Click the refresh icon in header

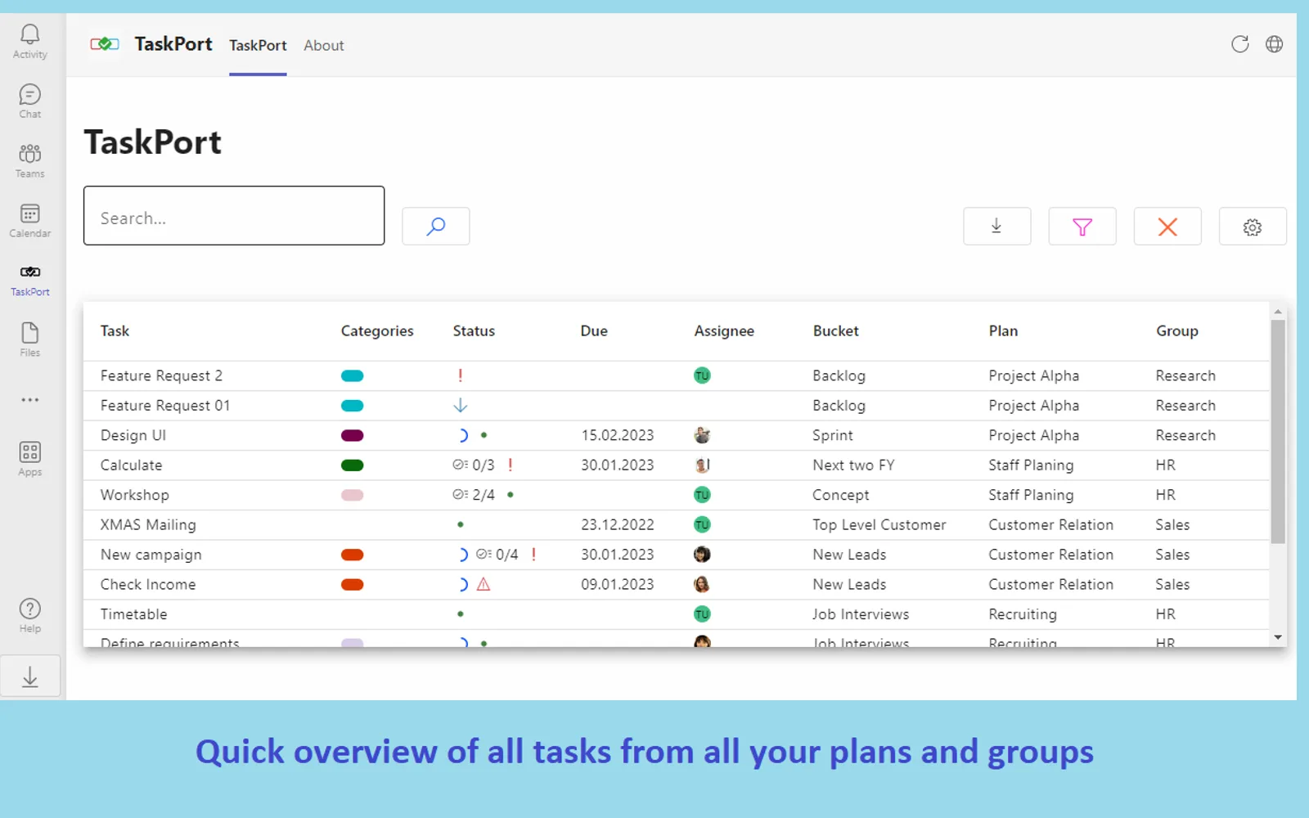coord(1240,44)
